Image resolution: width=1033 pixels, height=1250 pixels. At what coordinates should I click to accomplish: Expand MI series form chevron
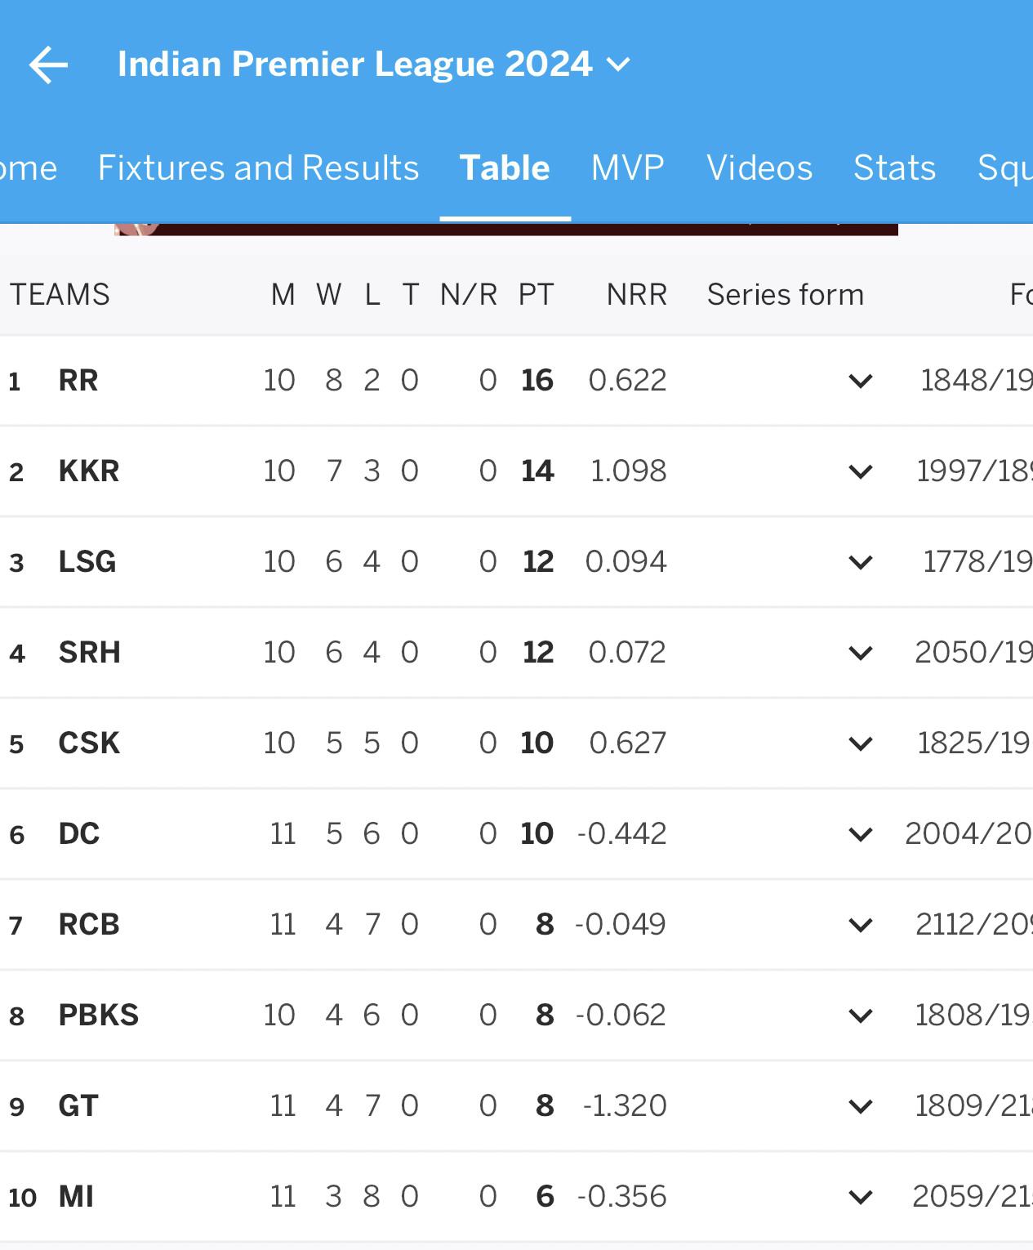pos(861,1197)
